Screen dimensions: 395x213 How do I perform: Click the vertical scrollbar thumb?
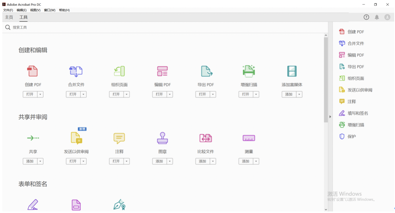tap(326, 80)
